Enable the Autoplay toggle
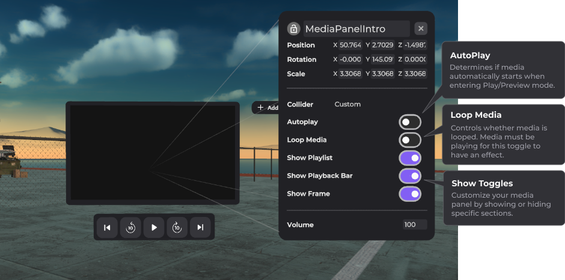 click(x=410, y=122)
